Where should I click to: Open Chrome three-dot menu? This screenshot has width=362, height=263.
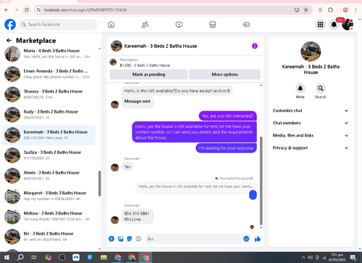[x=355, y=10]
